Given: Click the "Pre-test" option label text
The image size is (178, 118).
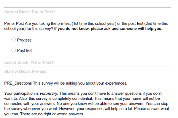Looking at the screenshot, I should click(24, 40).
